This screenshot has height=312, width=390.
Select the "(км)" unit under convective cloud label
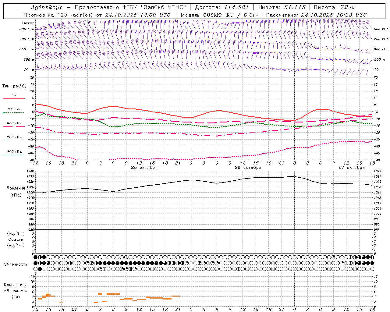(16, 297)
